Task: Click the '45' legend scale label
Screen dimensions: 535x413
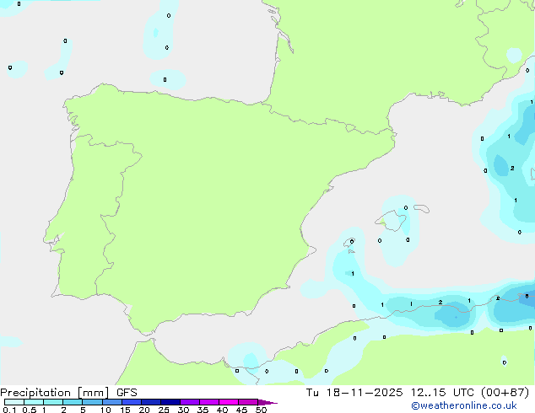Action: 241,410
